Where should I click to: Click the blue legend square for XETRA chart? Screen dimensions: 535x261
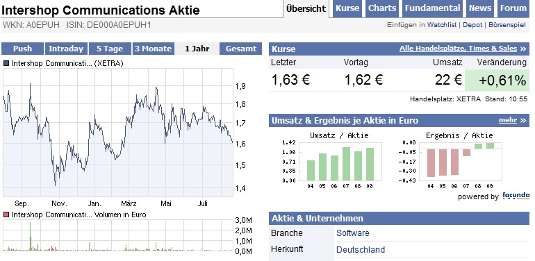point(6,63)
